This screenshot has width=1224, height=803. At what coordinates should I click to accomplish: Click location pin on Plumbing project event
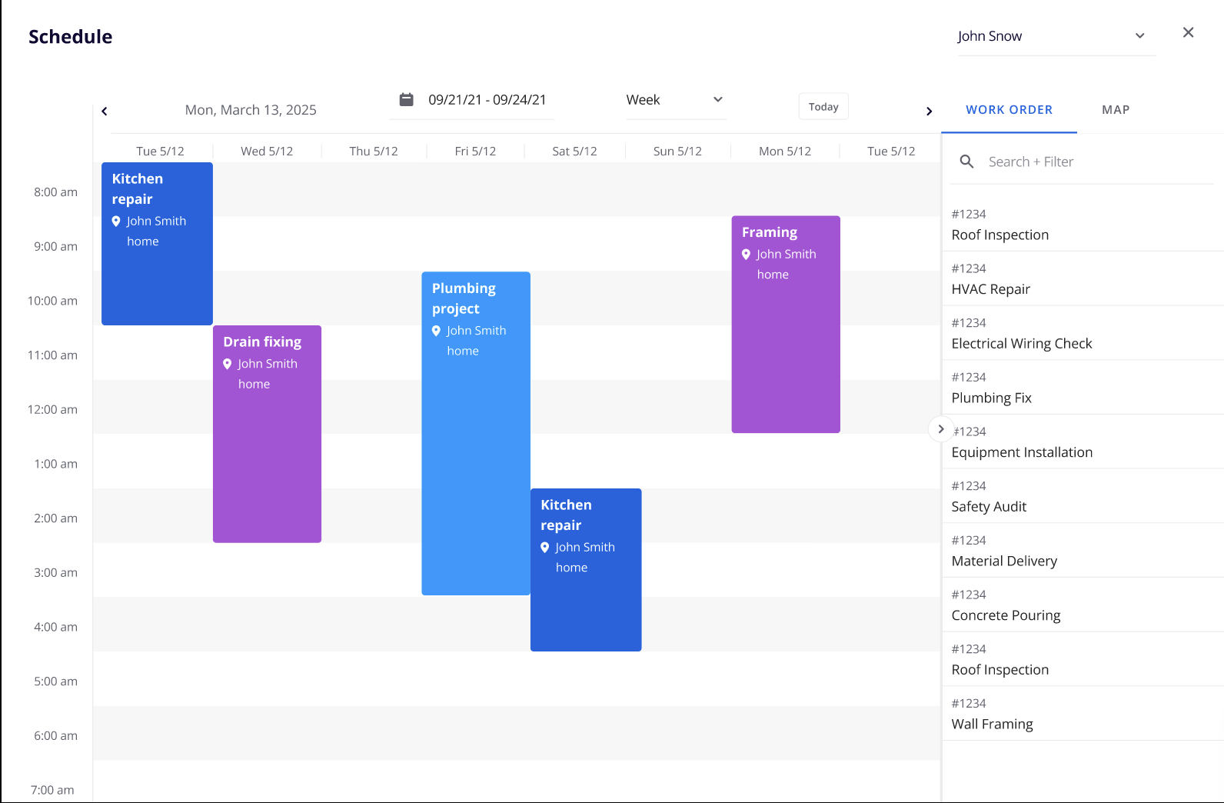[436, 331]
